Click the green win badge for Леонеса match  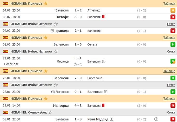pyautogui.click(x=173, y=61)
